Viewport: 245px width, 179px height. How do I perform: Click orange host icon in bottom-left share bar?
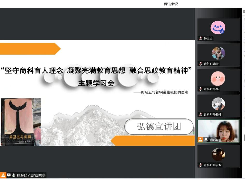click(3, 175)
